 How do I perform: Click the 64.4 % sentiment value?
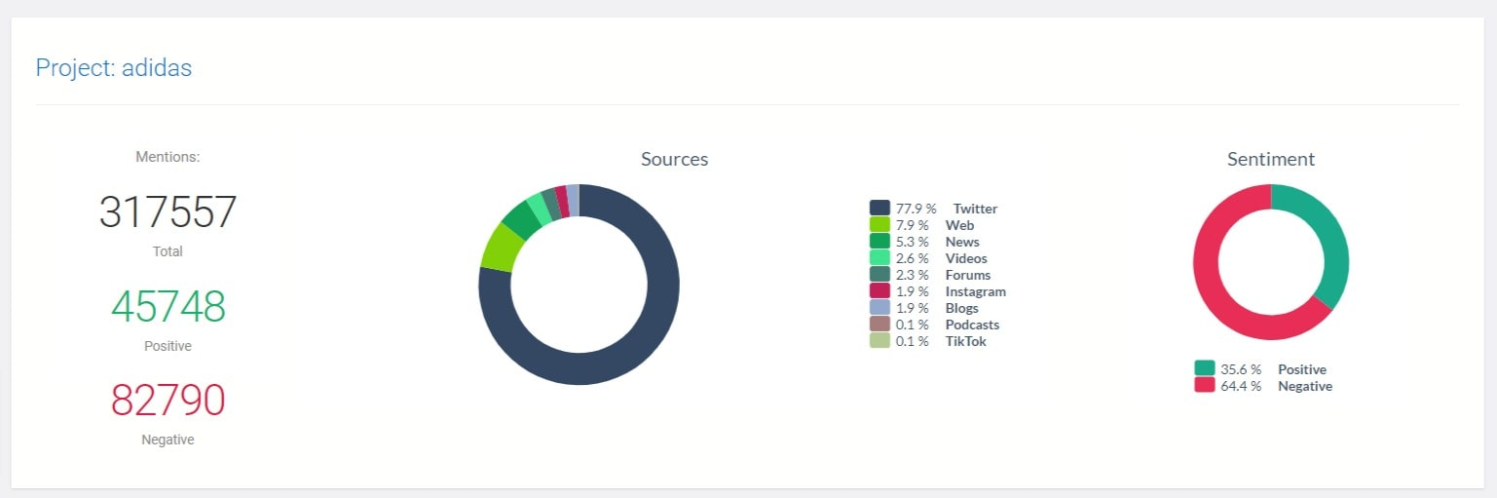pyautogui.click(x=1241, y=386)
